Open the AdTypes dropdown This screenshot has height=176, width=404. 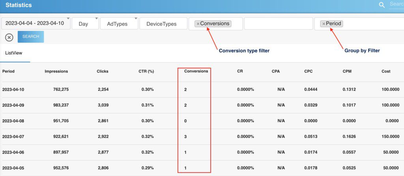(x=119, y=24)
